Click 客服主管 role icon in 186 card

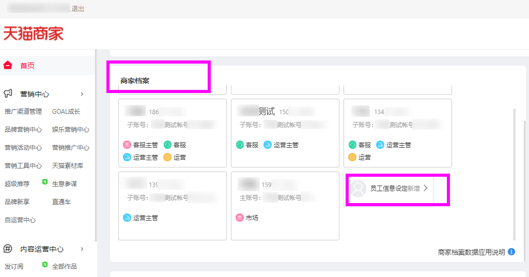click(x=127, y=145)
